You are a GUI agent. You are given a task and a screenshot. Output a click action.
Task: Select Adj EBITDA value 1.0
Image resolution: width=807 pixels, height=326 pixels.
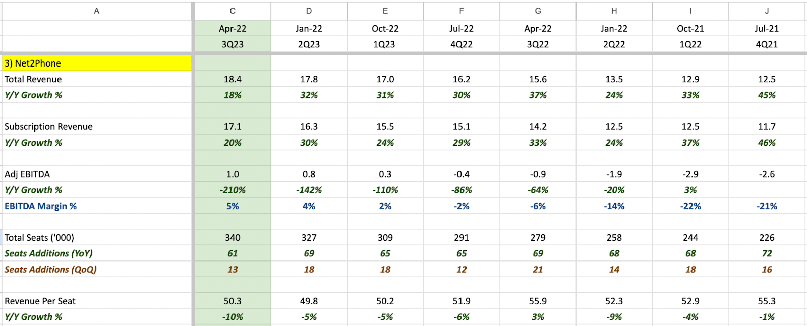pyautogui.click(x=233, y=174)
